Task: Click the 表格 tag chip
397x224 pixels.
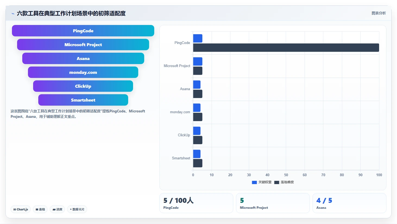Action: coord(40,209)
